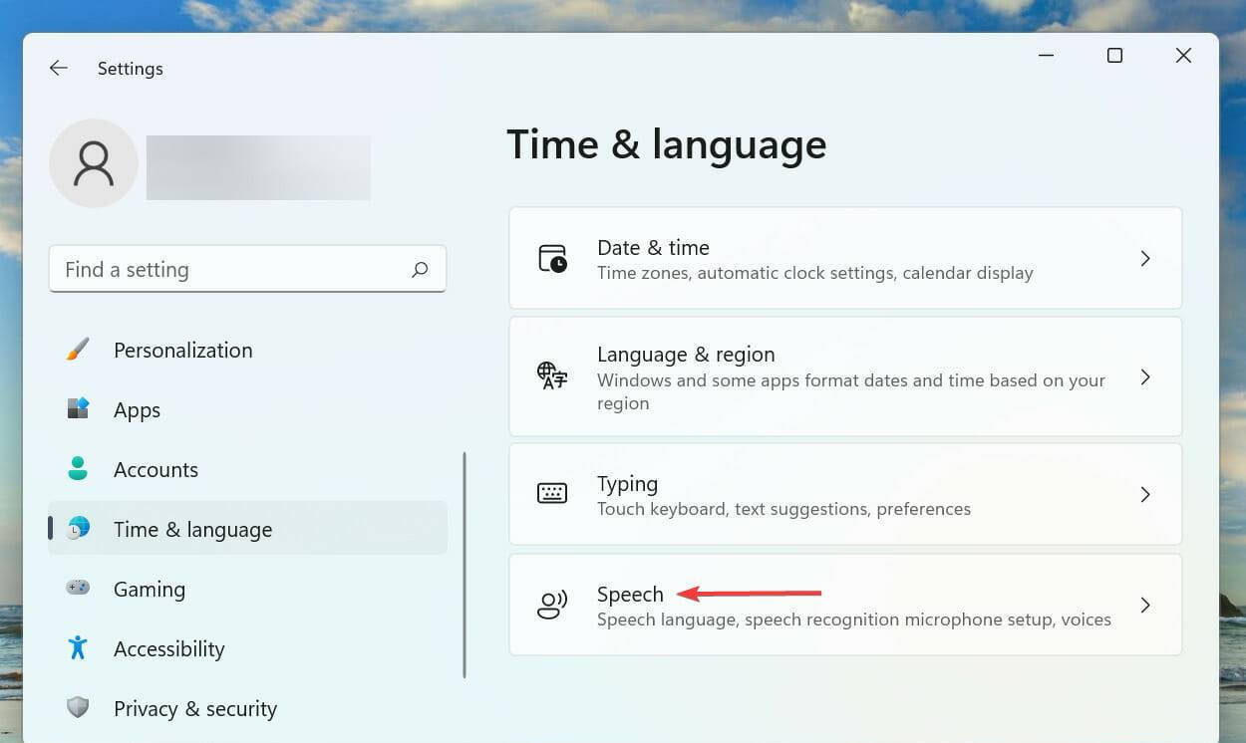Click the Apps sidebar icon
Screen dimensions: 1246x743
click(78, 409)
